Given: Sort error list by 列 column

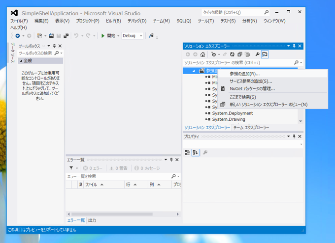Looking at the screenshot, I should click(160, 185).
